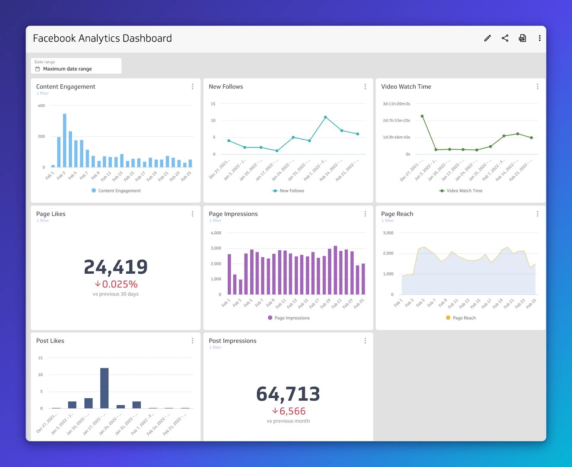Click the Content Engagement card title
Image resolution: width=572 pixels, height=467 pixels.
pyautogui.click(x=66, y=86)
